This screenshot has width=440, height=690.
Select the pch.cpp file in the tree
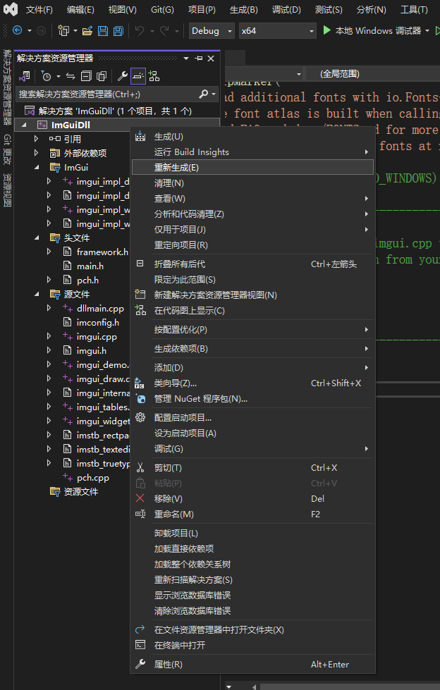[x=93, y=477]
